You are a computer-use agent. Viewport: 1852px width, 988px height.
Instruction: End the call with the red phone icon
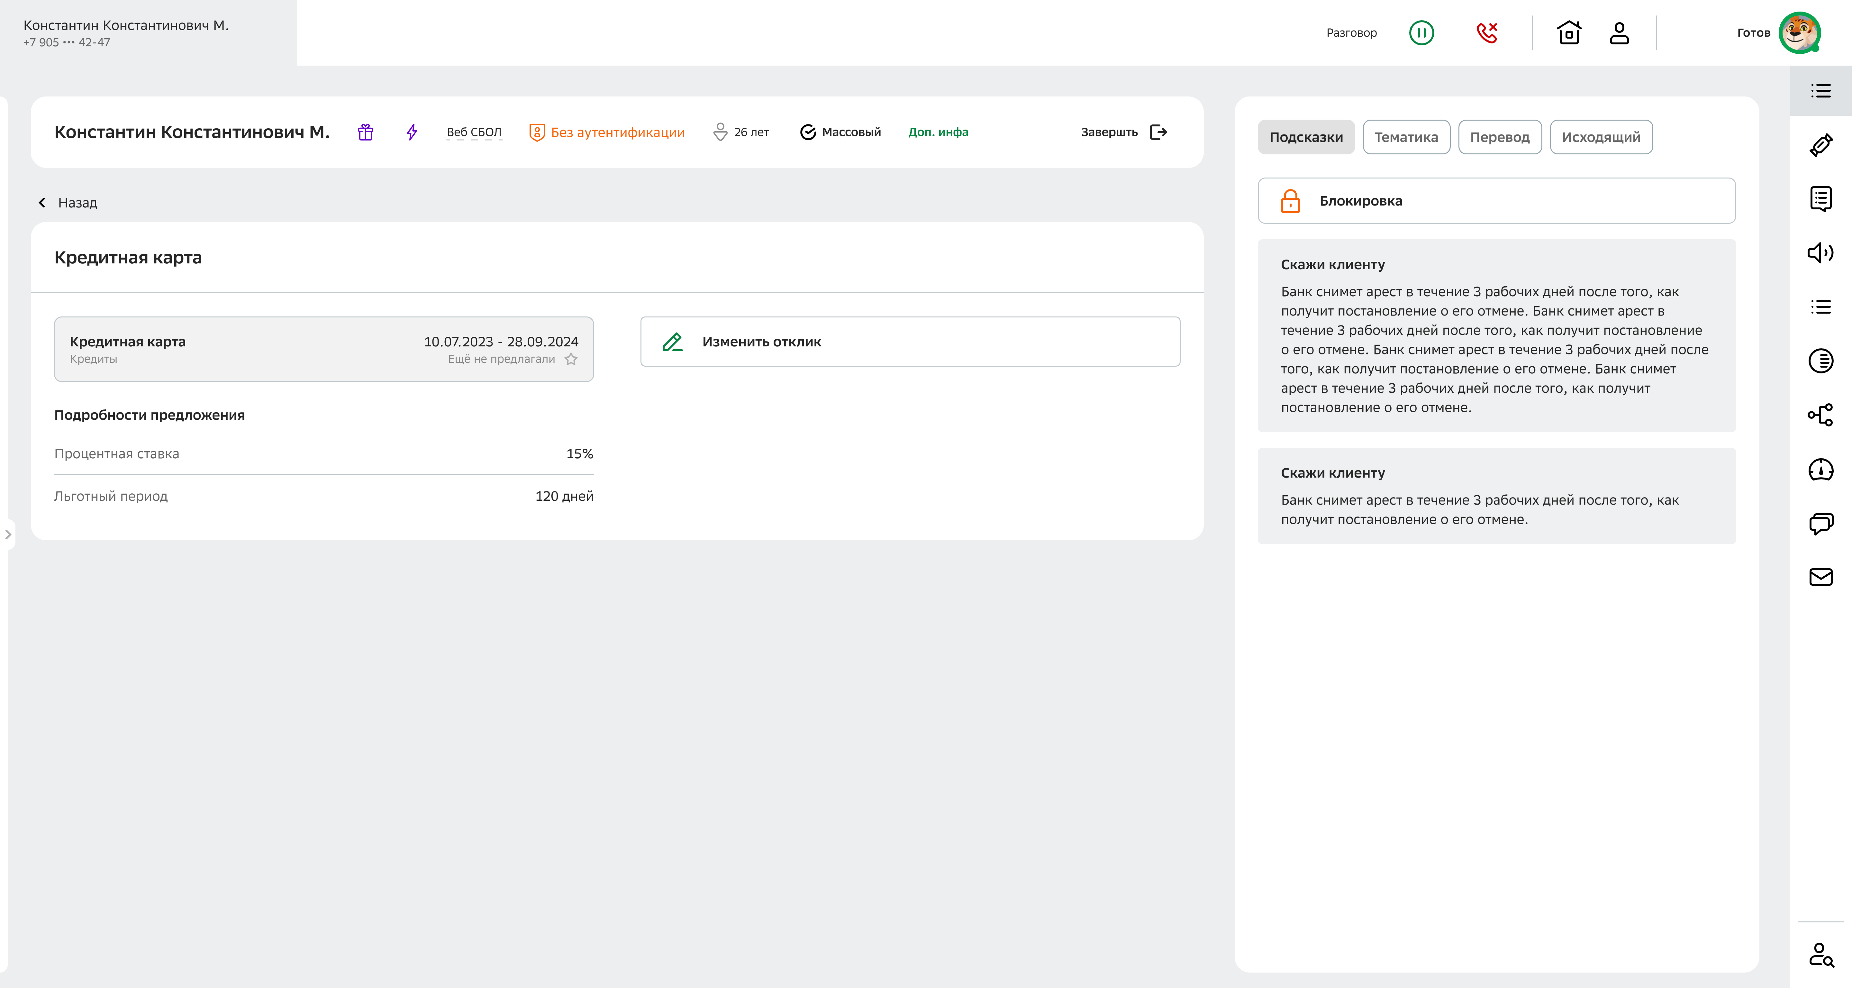(1486, 33)
